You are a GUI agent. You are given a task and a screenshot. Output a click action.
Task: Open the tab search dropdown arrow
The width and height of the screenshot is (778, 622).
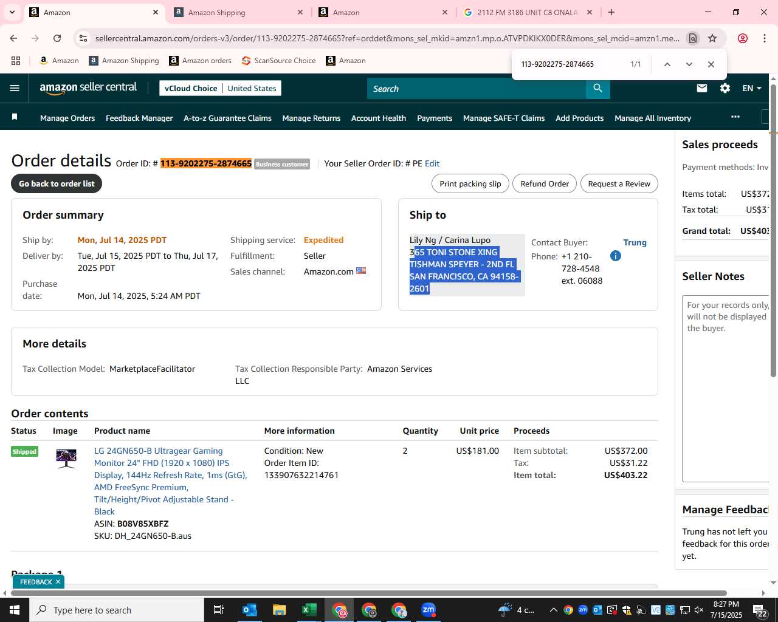(x=12, y=12)
